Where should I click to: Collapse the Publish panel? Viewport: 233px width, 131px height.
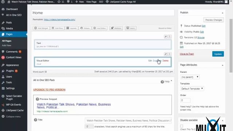point(222,13)
